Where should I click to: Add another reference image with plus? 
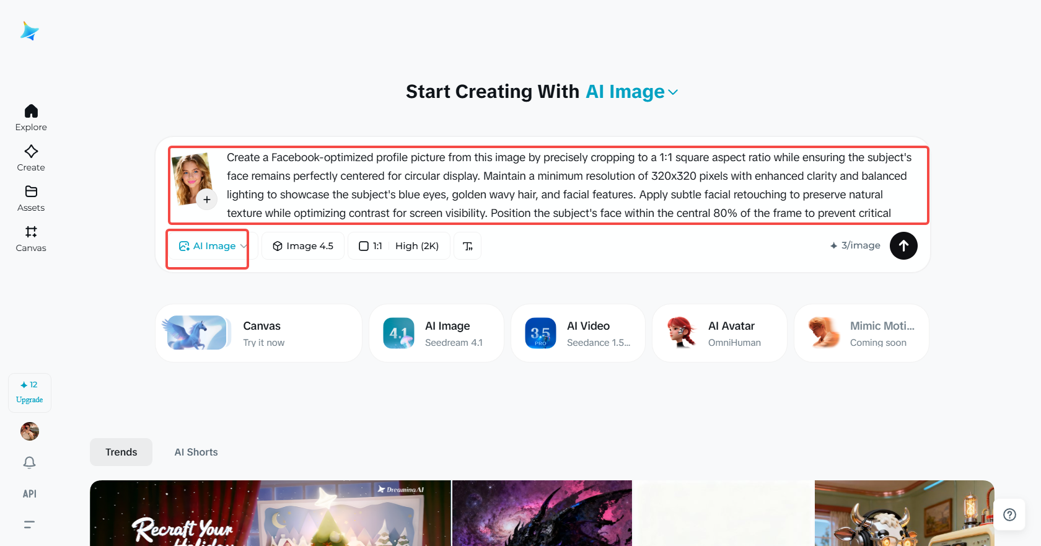click(207, 200)
